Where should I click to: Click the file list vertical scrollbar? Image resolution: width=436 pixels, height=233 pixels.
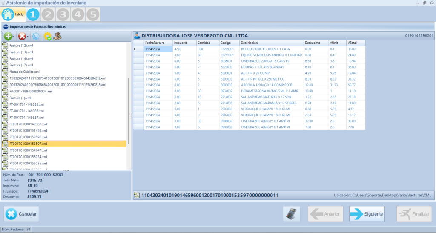[x=129, y=111]
